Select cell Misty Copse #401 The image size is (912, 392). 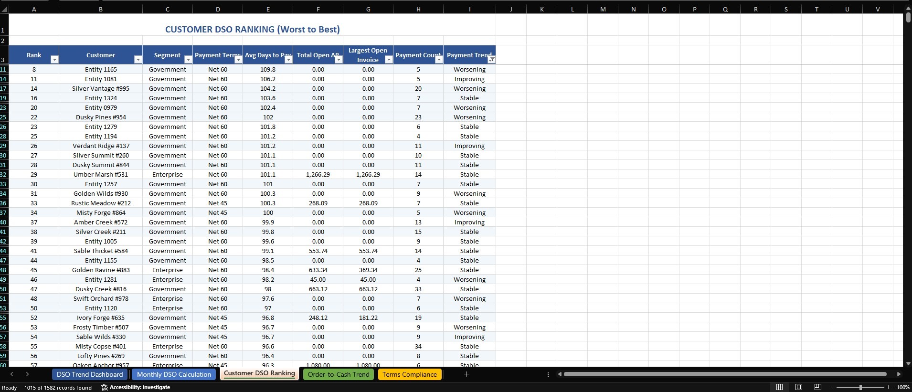click(x=101, y=346)
